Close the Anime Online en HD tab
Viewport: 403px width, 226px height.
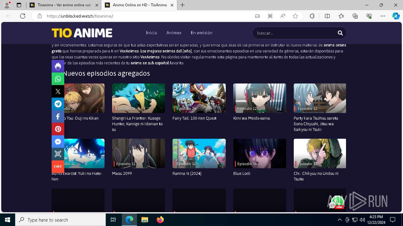point(172,5)
